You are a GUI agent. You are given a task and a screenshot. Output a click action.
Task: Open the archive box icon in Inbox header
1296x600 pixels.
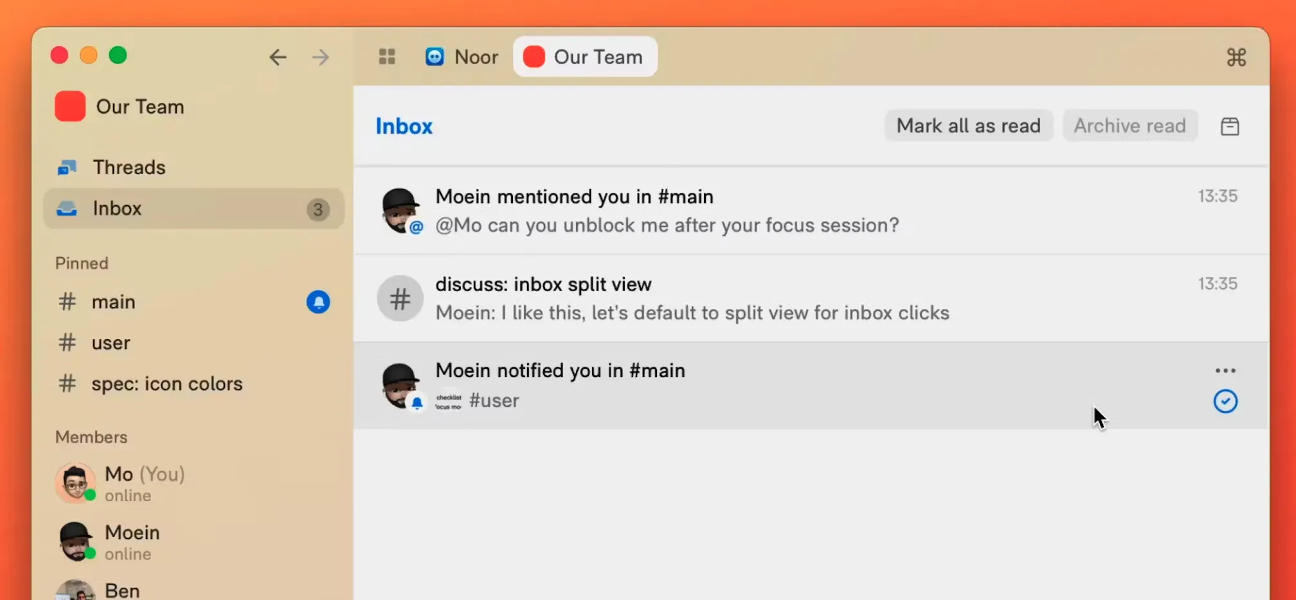1229,126
